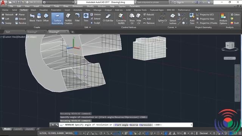Toggle NURBS Creation mode
Viewport: 242px width, 136px height.
[x=68, y=19]
